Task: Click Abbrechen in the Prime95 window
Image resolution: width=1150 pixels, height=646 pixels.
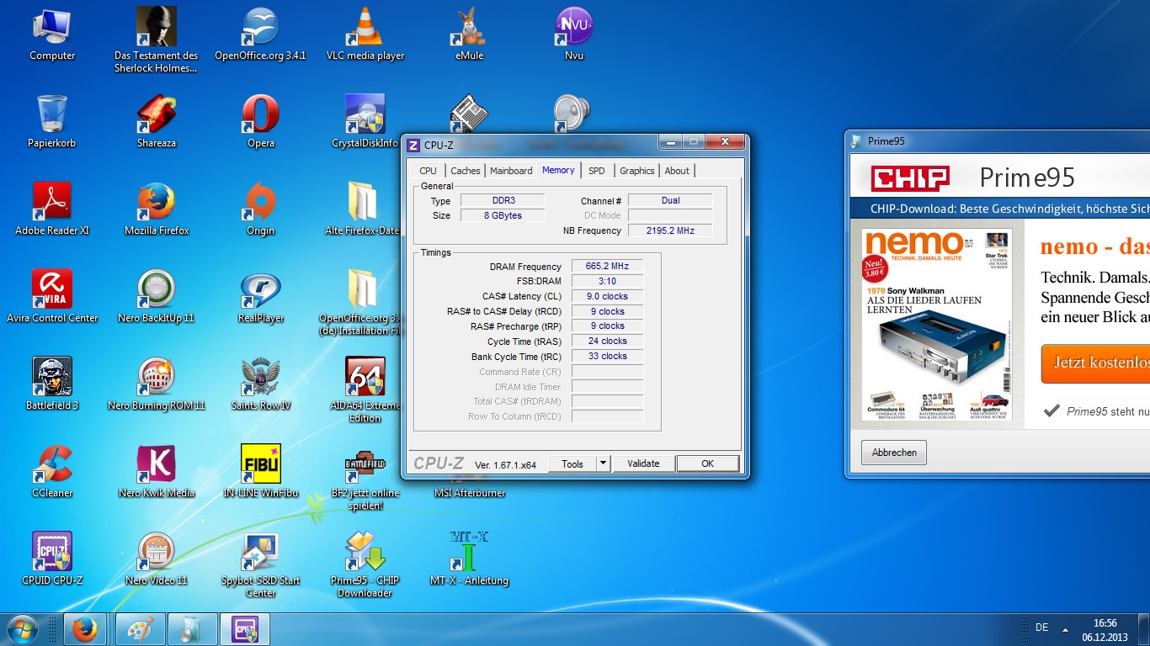Action: click(x=894, y=453)
